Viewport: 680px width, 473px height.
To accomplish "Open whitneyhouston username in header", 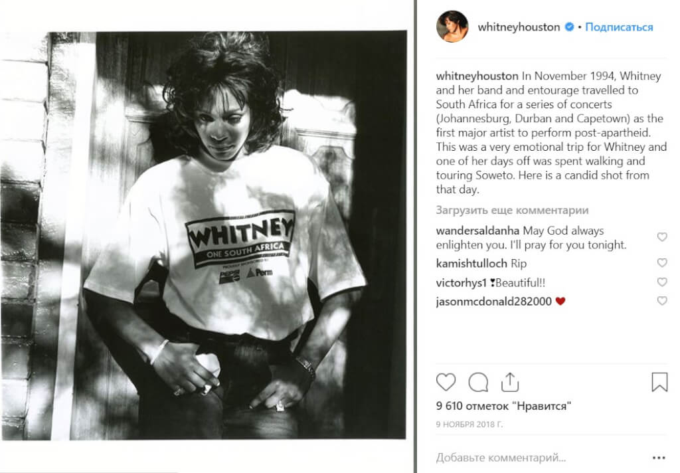I will click(519, 27).
